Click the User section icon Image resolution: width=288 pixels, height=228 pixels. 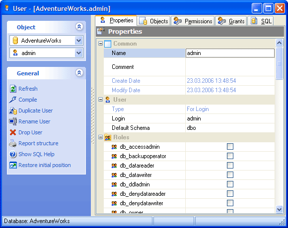108,100
